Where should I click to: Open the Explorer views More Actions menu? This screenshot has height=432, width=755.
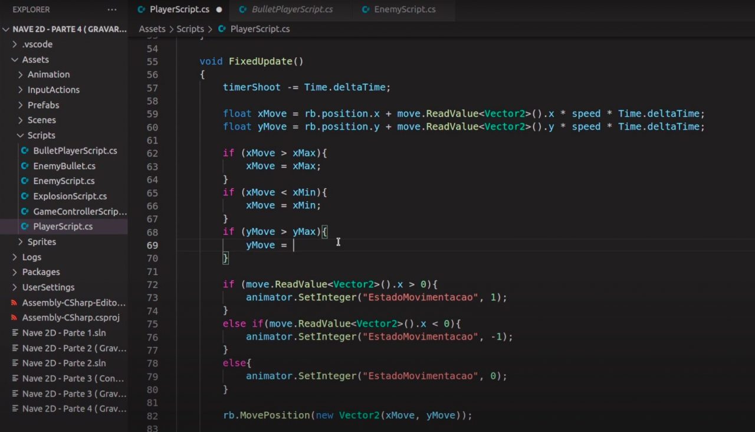tap(111, 9)
